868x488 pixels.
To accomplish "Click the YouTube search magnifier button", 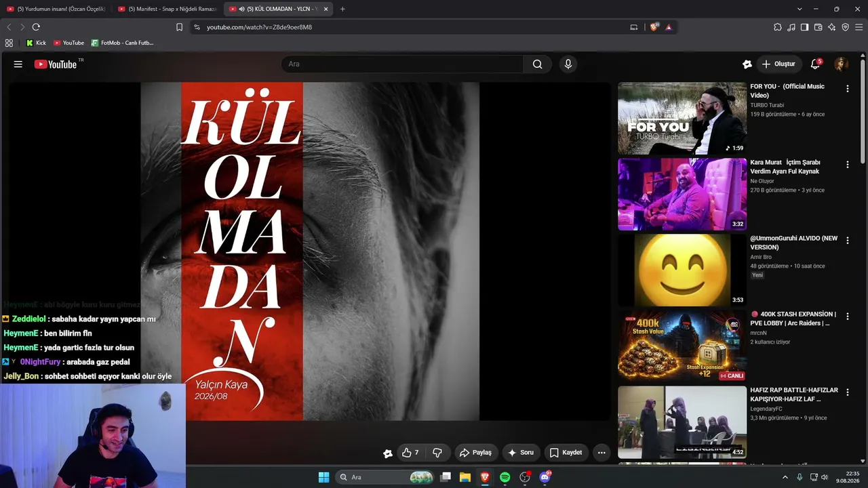I will 537,64.
